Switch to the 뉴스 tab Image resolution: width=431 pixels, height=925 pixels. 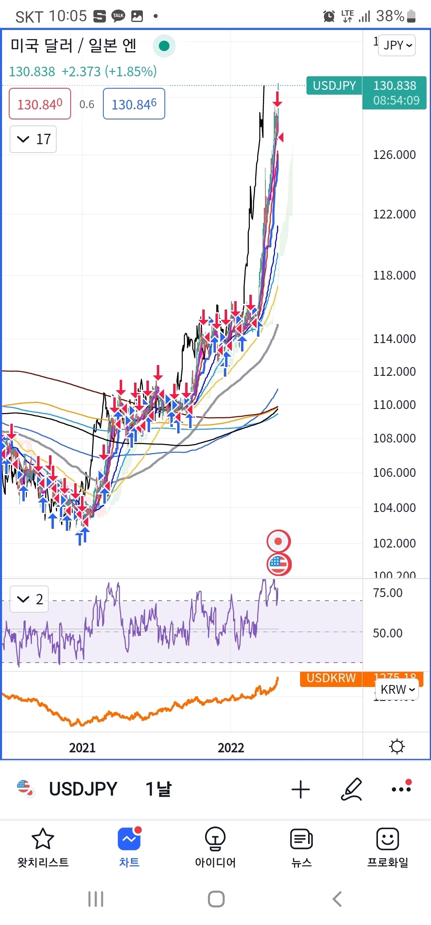(x=301, y=848)
